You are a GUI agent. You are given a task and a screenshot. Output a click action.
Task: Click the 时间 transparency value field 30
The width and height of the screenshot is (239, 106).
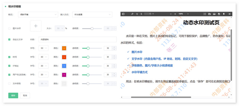tap(108, 57)
